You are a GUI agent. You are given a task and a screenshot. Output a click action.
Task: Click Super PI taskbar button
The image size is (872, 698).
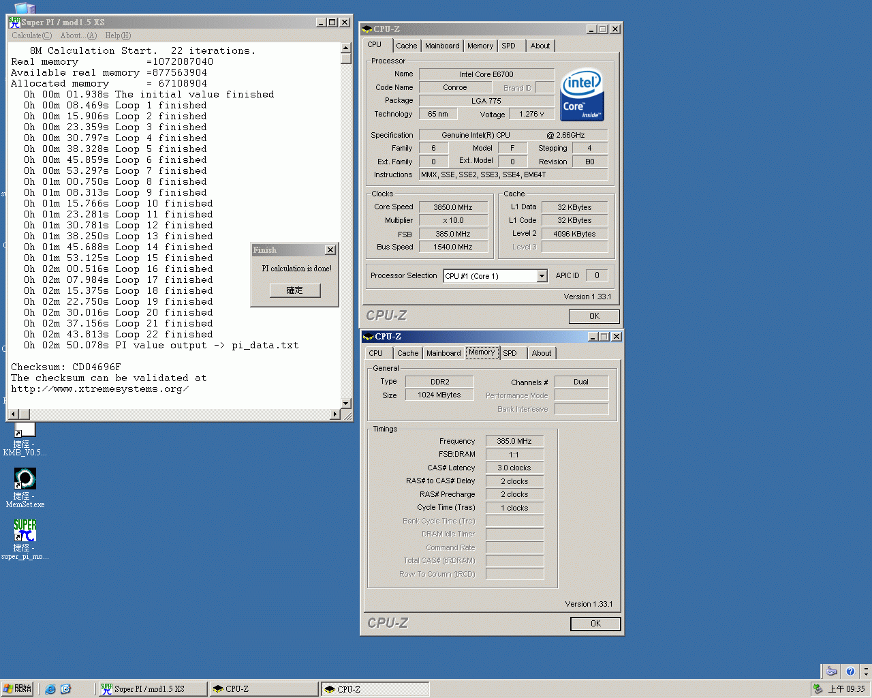point(153,689)
